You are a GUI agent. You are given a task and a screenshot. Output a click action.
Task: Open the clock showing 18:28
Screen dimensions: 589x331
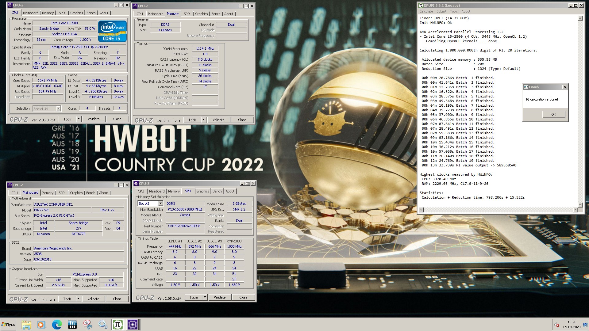[x=572, y=322]
